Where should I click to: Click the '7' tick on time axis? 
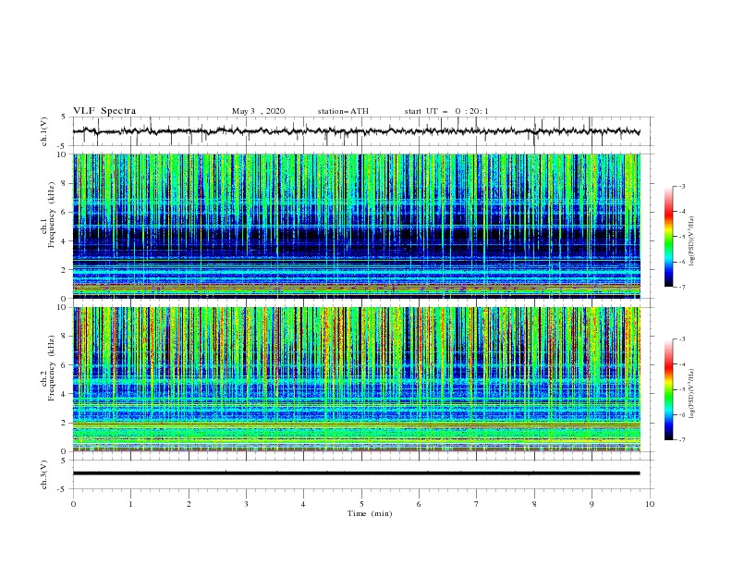(x=477, y=504)
